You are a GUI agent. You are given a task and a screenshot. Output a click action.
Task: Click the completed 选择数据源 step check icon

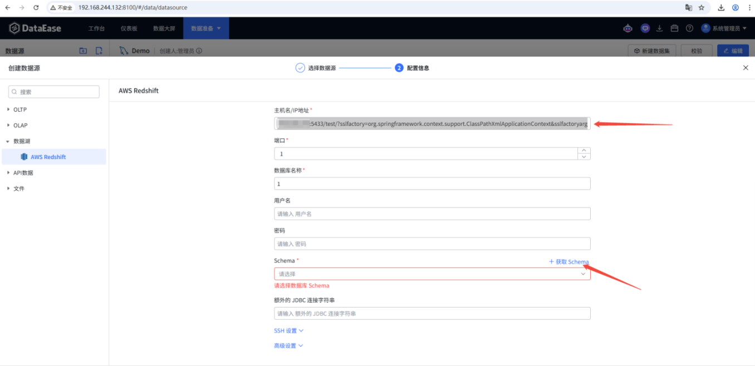pyautogui.click(x=300, y=68)
